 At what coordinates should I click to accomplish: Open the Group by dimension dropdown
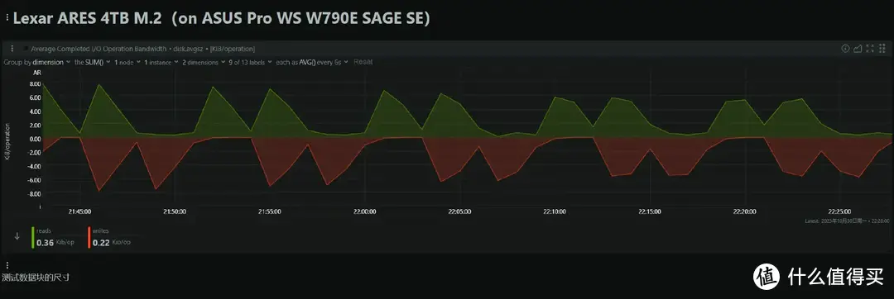(37, 62)
